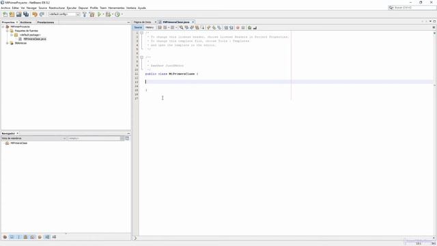Collapse the license comment fold on line 1

click(141, 33)
